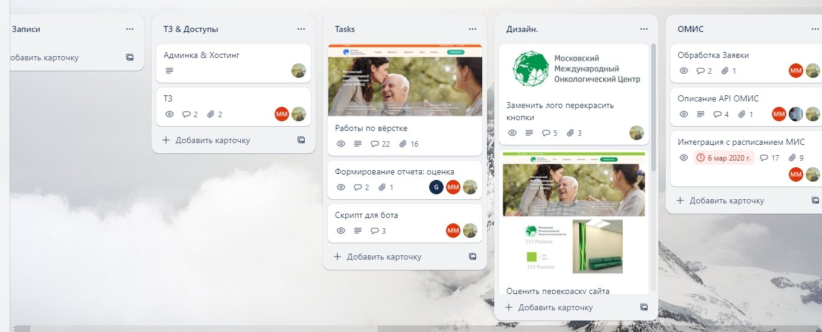Add a card to the Tasks list
822x332 pixels.
(378, 257)
